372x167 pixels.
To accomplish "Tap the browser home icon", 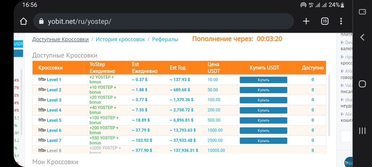I will point(23,21).
